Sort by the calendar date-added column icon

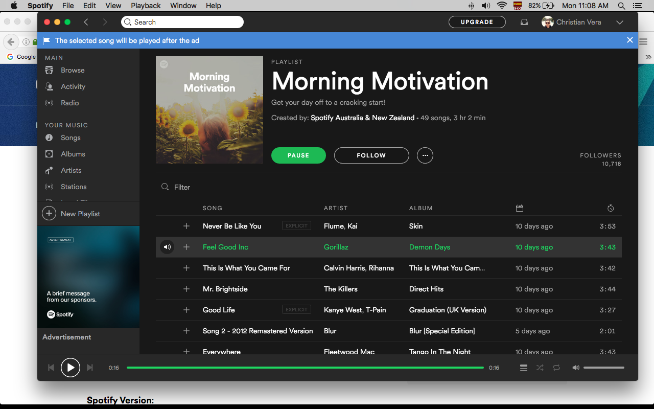click(x=520, y=208)
